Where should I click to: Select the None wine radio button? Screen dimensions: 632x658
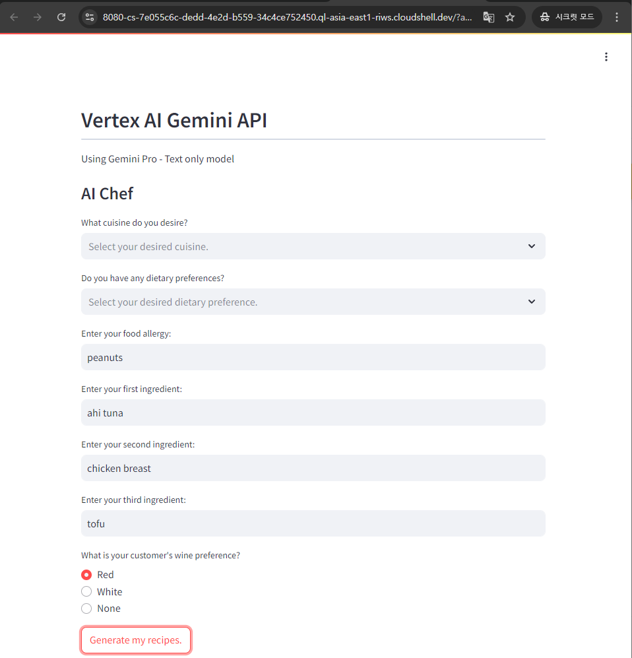click(x=86, y=608)
